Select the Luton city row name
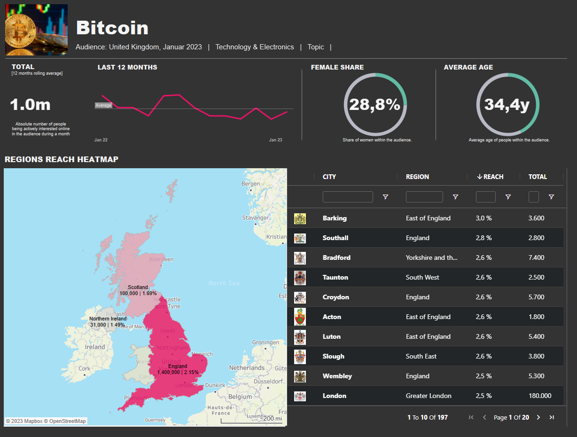This screenshot has height=437, width=577. 332,336
